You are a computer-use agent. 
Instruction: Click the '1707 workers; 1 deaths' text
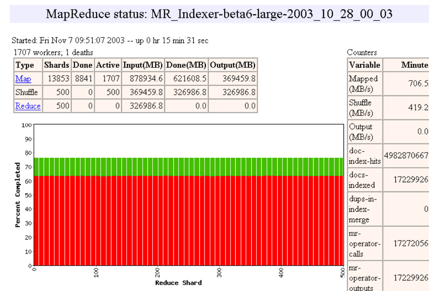54,52
